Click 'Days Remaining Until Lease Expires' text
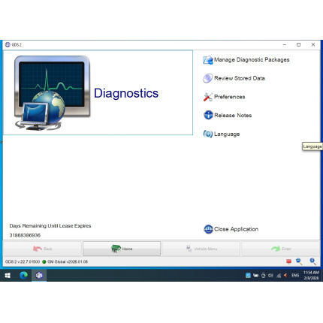 [x=50, y=226]
